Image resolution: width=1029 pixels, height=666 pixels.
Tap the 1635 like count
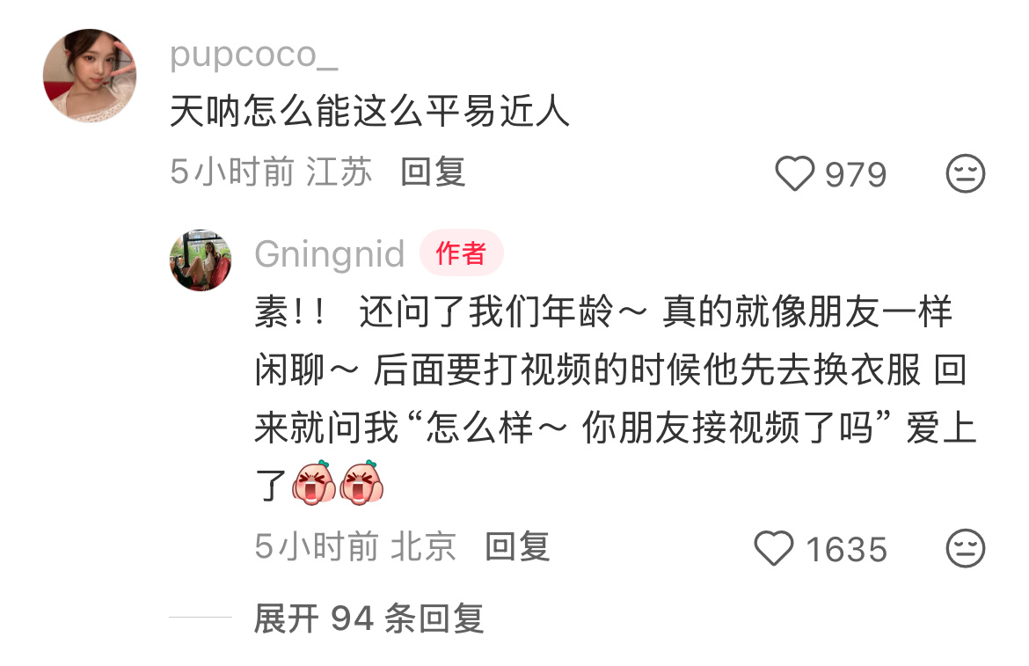847,550
